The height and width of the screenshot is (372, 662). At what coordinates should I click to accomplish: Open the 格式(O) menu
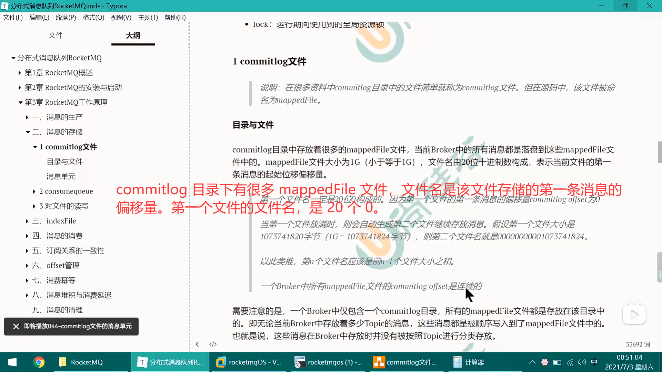[93, 17]
